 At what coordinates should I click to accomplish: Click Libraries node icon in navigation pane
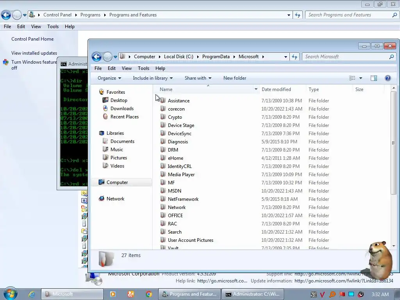pos(102,133)
